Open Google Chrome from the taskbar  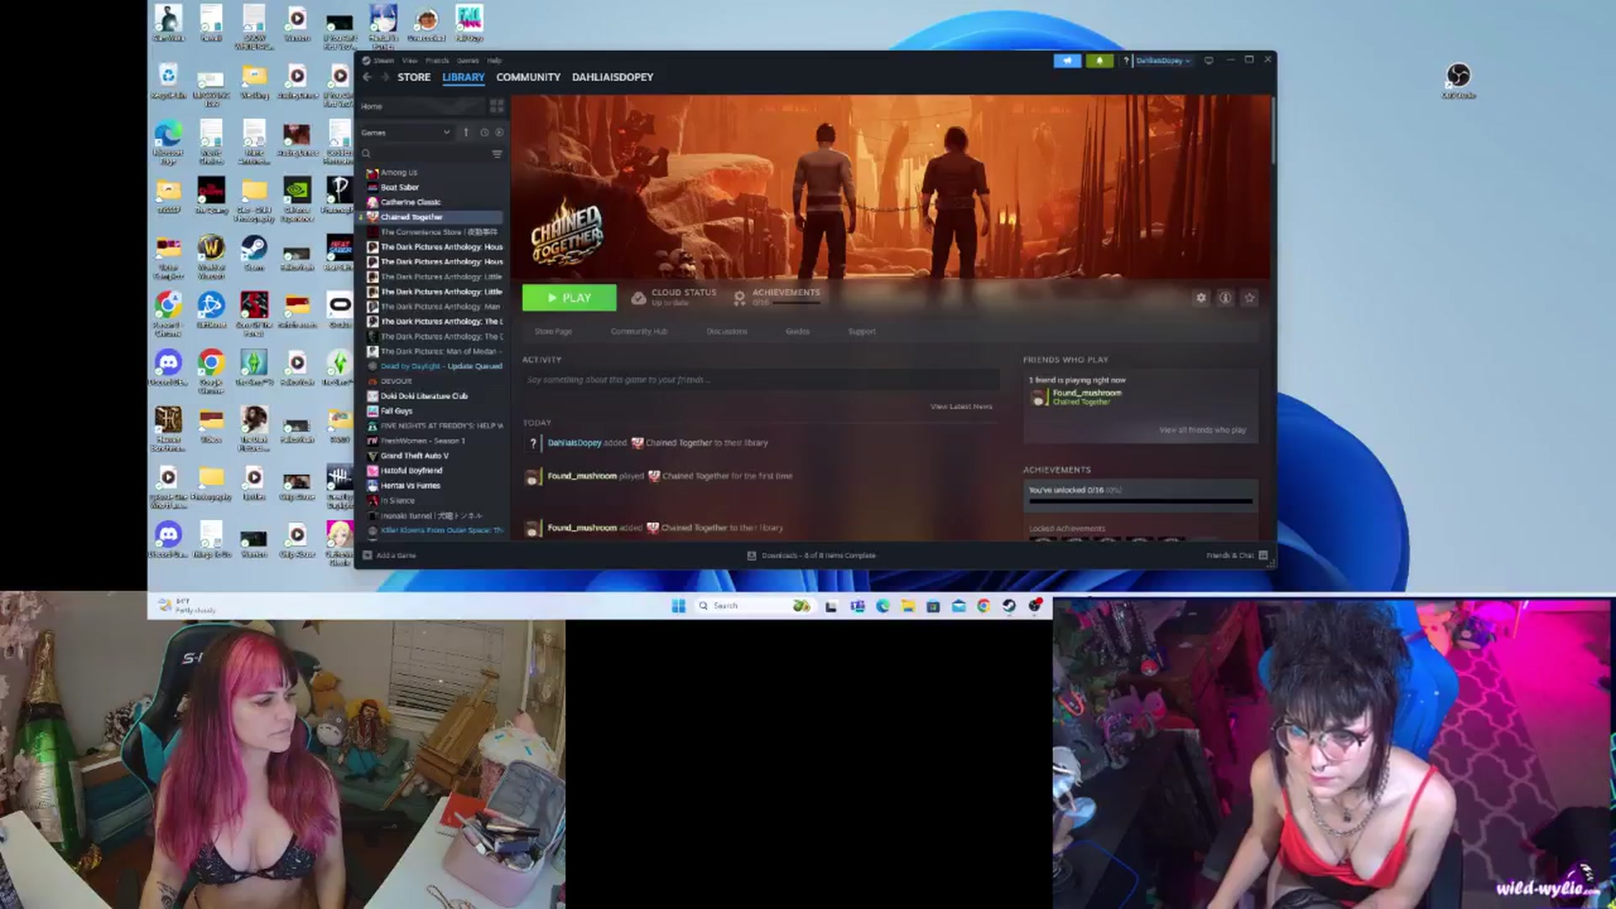(x=984, y=606)
